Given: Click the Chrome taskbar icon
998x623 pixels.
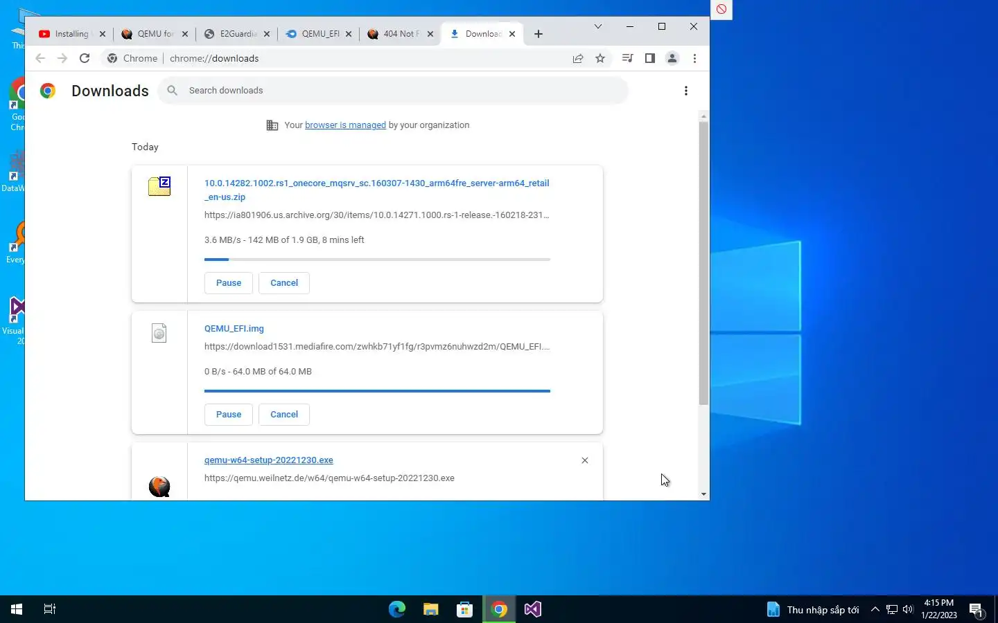Looking at the screenshot, I should (499, 609).
